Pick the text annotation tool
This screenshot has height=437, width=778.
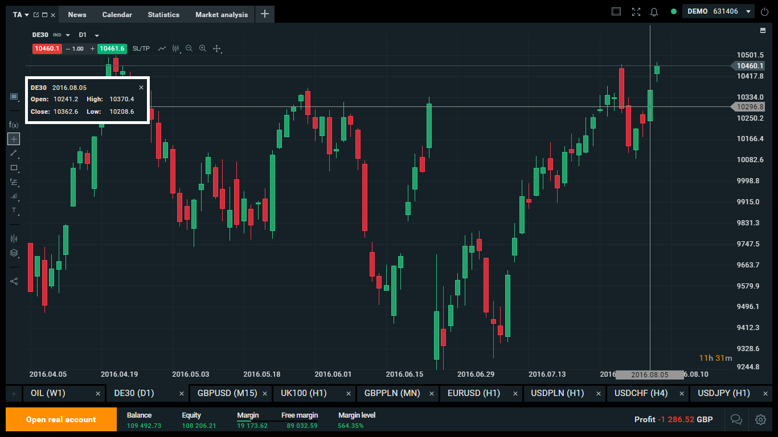click(x=14, y=210)
